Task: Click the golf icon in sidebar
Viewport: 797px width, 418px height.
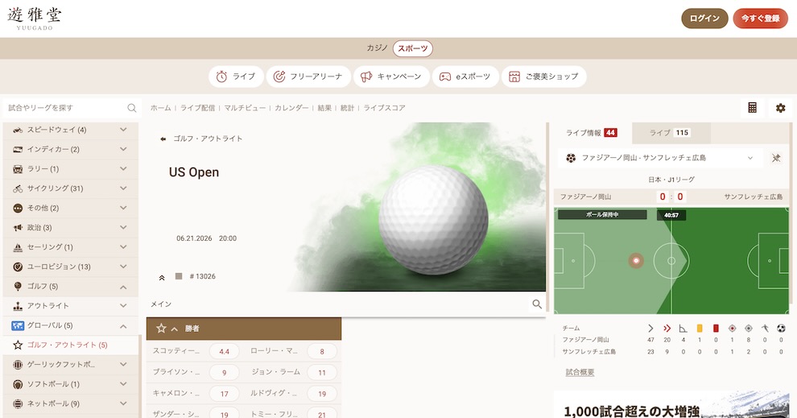Action: 18,286
